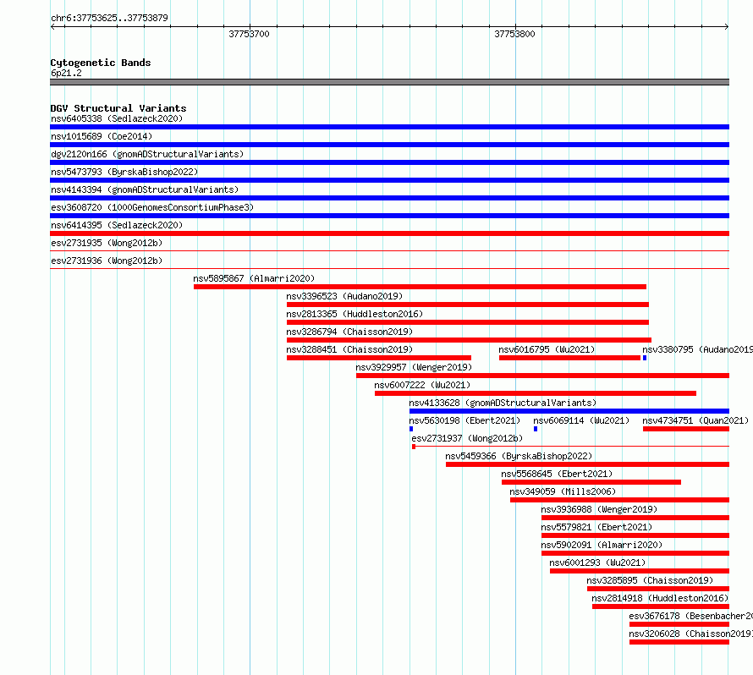Open nsv3396523 (Audano2019) variant
The height and width of the screenshot is (675, 753).
344,296
